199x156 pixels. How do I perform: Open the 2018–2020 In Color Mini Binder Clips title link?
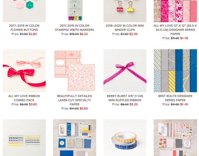[x=125, y=28]
